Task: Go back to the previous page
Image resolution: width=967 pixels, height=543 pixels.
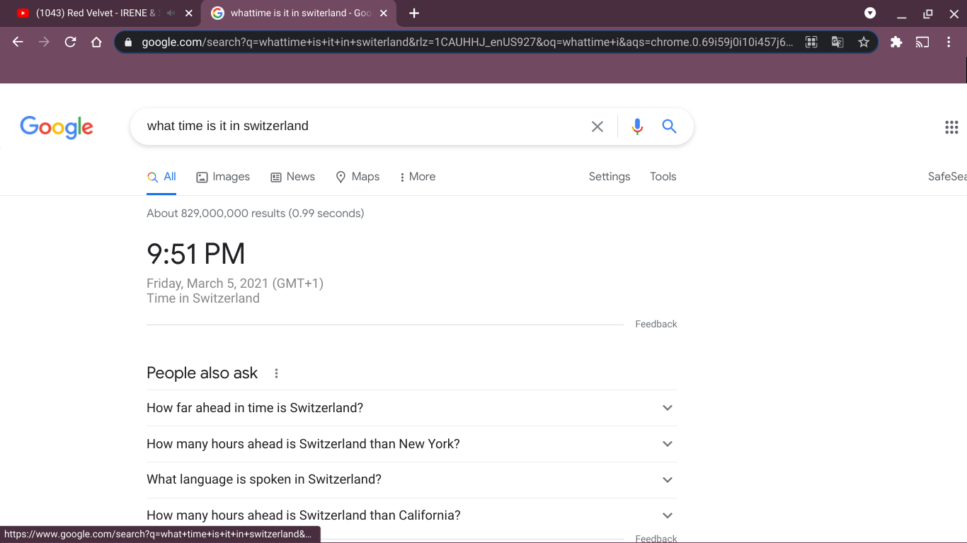Action: (x=18, y=42)
